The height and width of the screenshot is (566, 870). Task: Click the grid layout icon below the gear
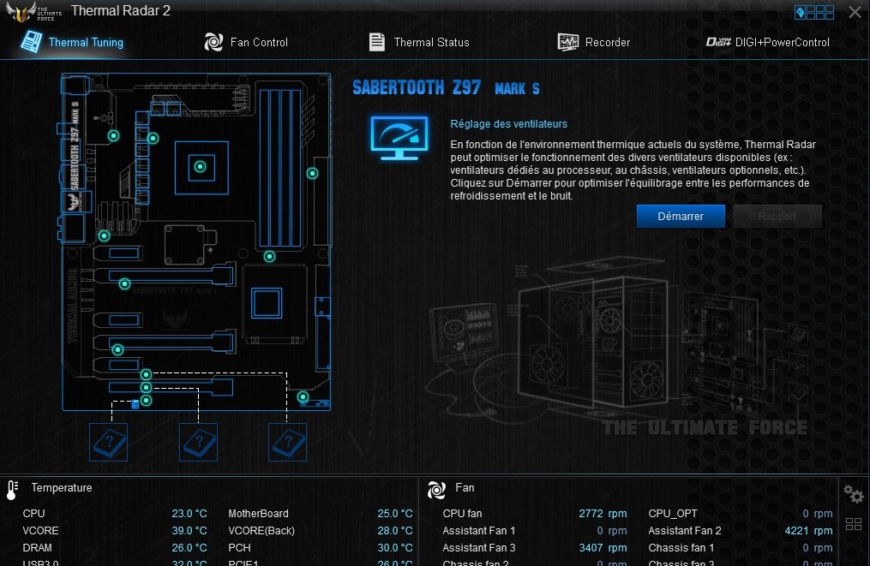[854, 524]
